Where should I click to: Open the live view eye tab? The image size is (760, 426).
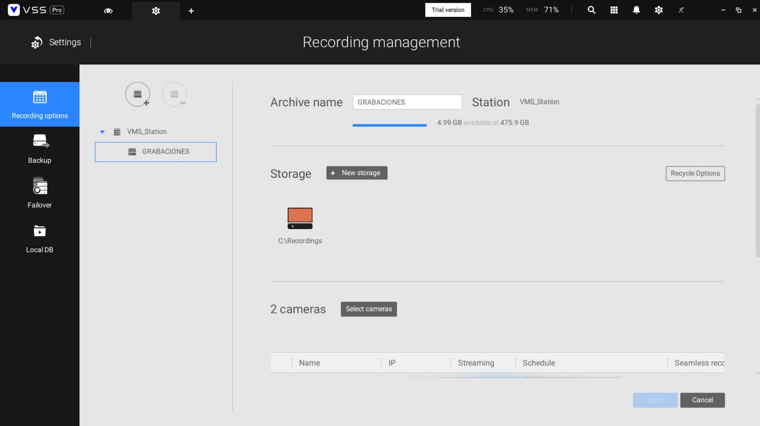click(108, 11)
